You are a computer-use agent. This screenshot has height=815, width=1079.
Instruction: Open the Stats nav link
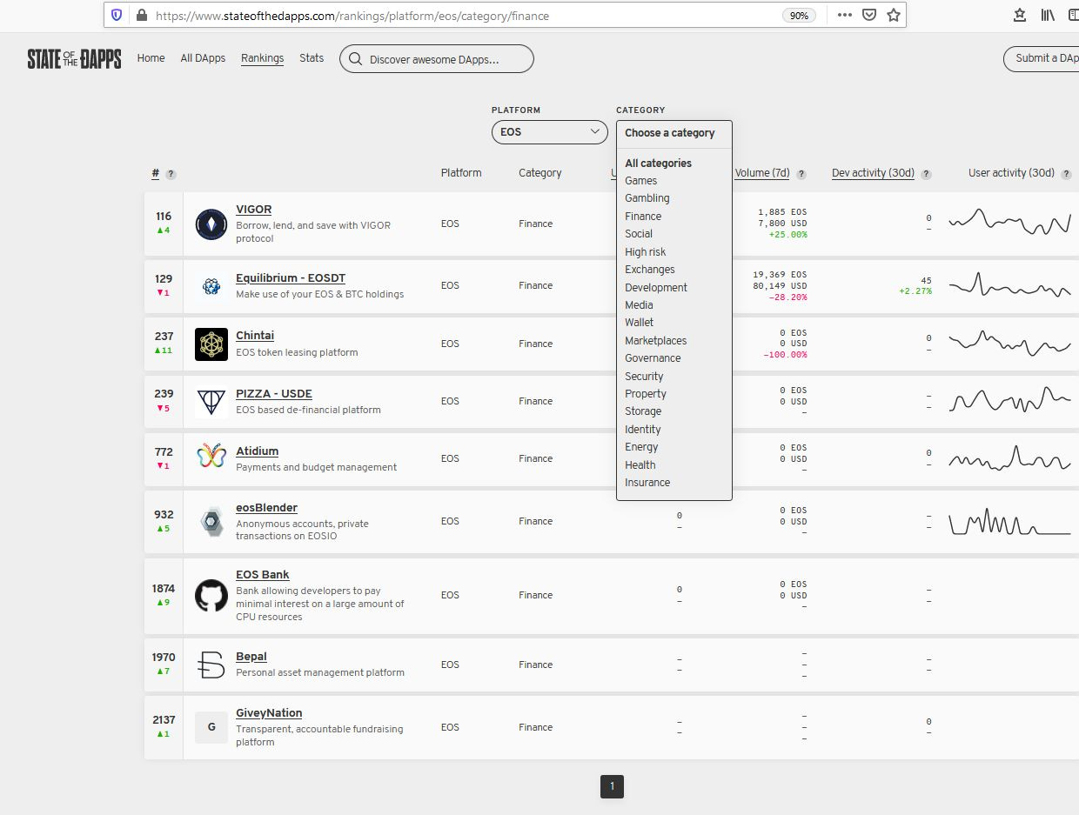coord(312,58)
